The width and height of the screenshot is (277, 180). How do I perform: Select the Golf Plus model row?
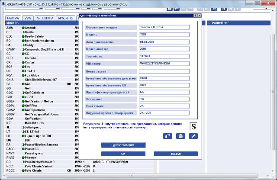pyautogui.click(x=42, y=106)
